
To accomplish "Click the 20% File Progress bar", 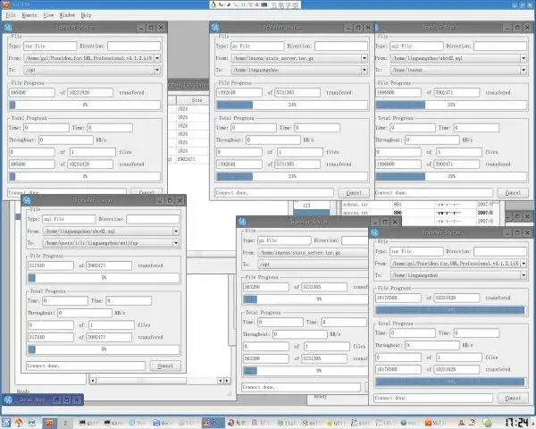I will click(x=451, y=105).
